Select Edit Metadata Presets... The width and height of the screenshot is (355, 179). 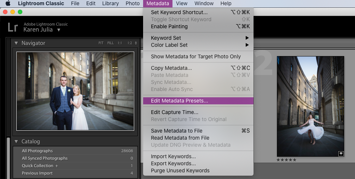198,101
